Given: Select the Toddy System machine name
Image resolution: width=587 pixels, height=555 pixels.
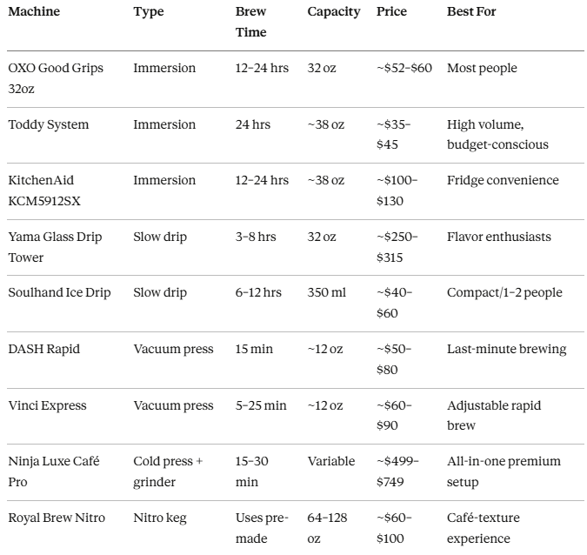Looking at the screenshot, I should coord(48,124).
